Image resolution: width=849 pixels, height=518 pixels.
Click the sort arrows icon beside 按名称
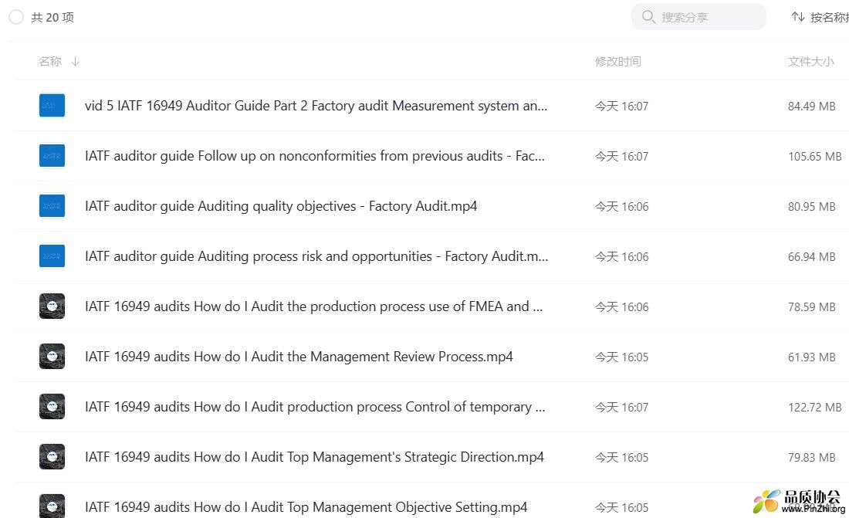click(x=797, y=17)
